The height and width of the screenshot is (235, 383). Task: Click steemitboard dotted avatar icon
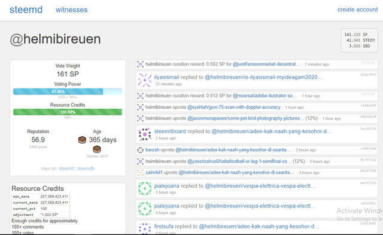pos(145,134)
